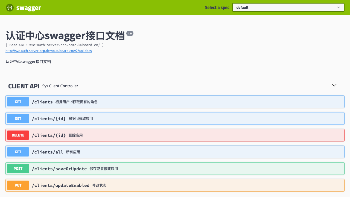The height and width of the screenshot is (197, 350).
Task: Click the CLIENT API tag heading
Action: pyautogui.click(x=24, y=86)
